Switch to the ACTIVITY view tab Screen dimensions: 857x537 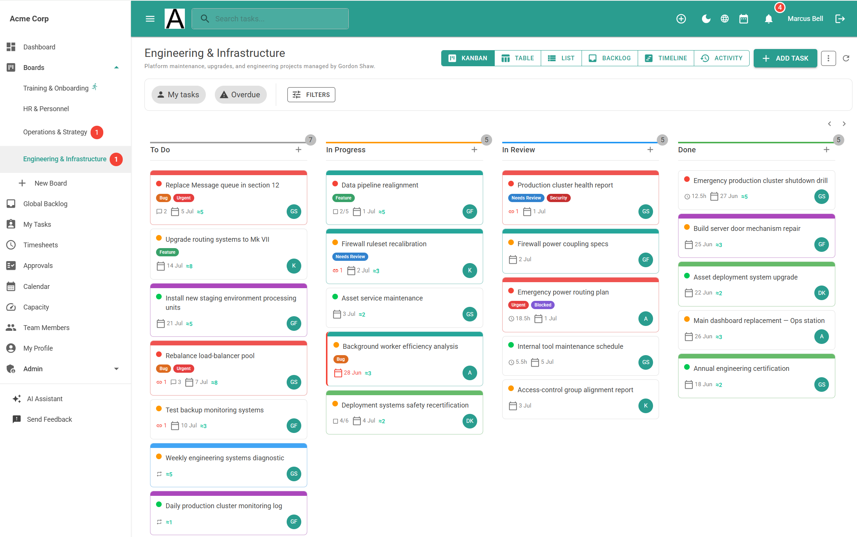click(722, 58)
